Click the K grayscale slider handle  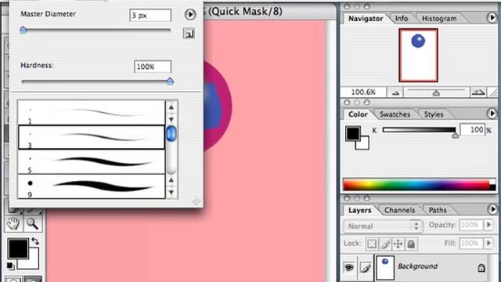click(x=456, y=136)
